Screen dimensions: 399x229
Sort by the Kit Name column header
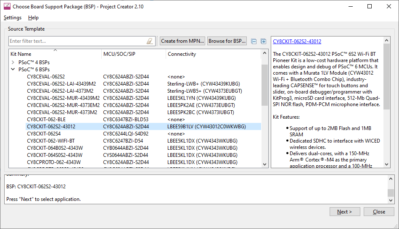(x=55, y=54)
